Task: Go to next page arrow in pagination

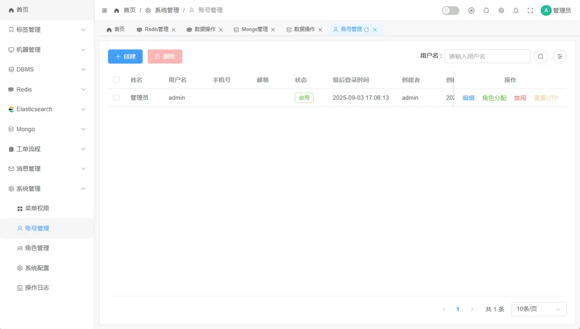Action: pyautogui.click(x=472, y=309)
